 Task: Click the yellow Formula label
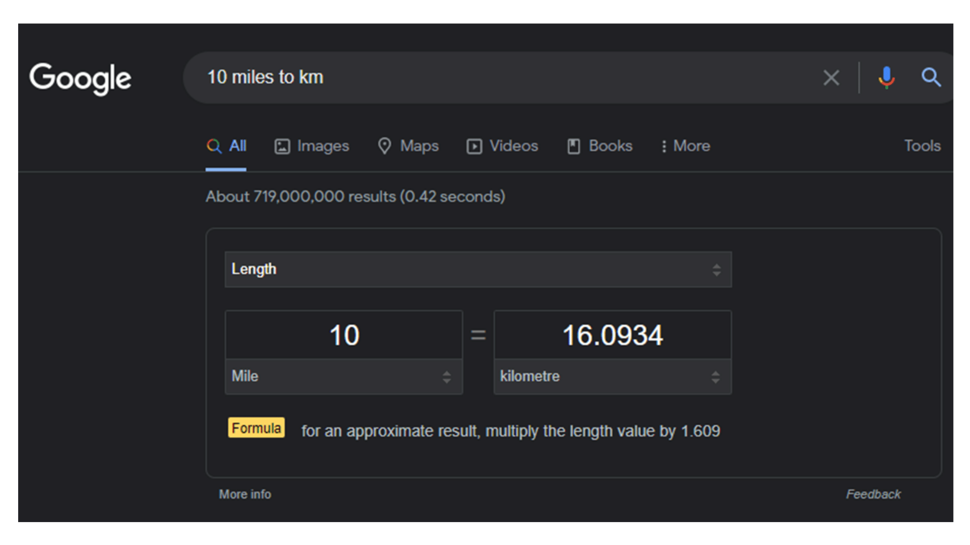[x=256, y=428]
